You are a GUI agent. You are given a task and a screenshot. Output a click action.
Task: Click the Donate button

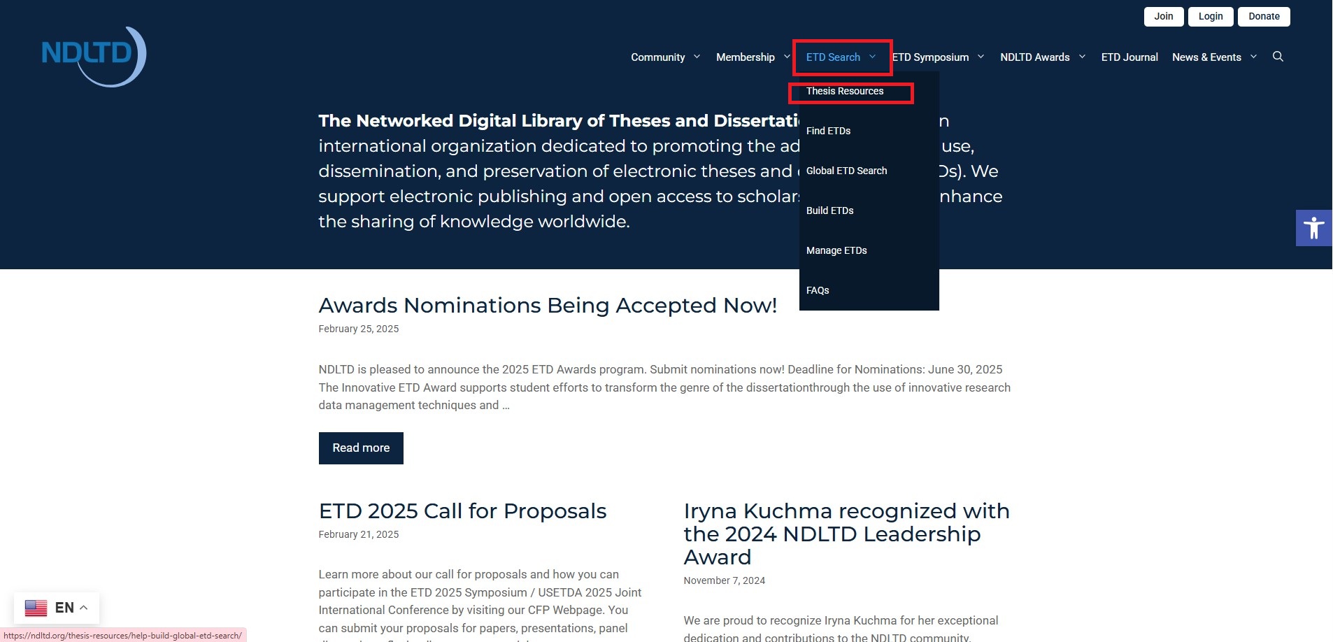point(1263,17)
